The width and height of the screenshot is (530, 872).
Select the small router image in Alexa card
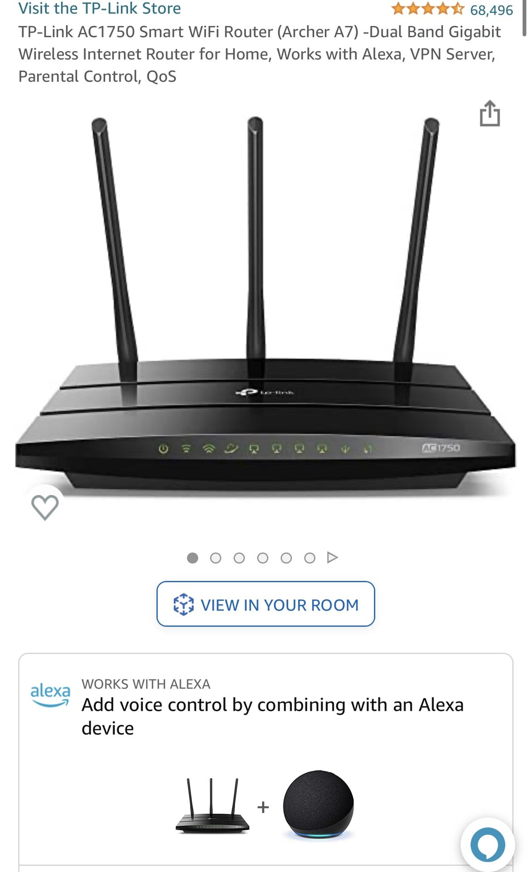click(212, 806)
